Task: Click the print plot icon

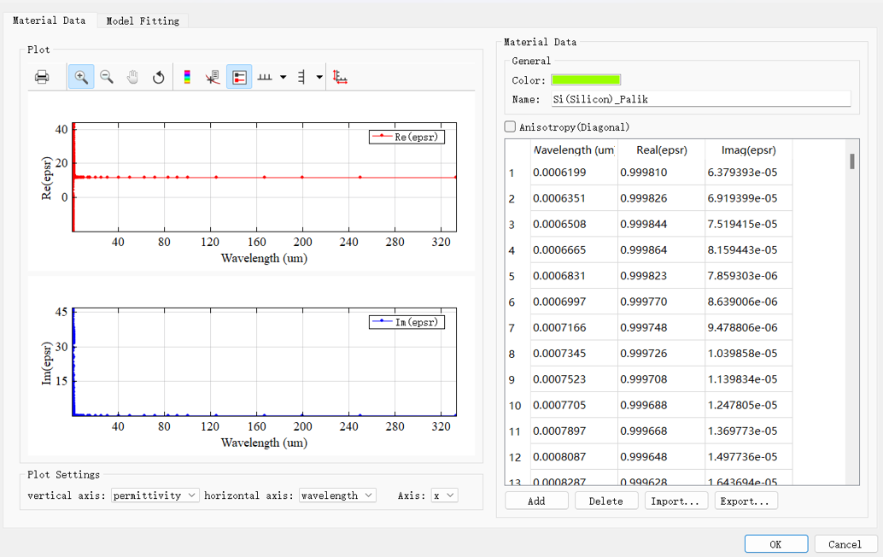Action: (x=42, y=77)
